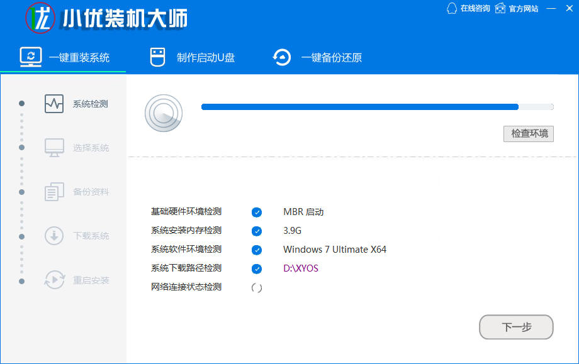Click the 一键备份还原 restore icon

click(282, 58)
